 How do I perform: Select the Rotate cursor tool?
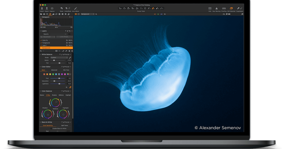137,8
